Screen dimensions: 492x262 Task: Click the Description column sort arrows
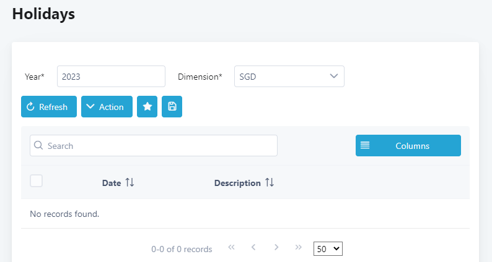(x=270, y=183)
